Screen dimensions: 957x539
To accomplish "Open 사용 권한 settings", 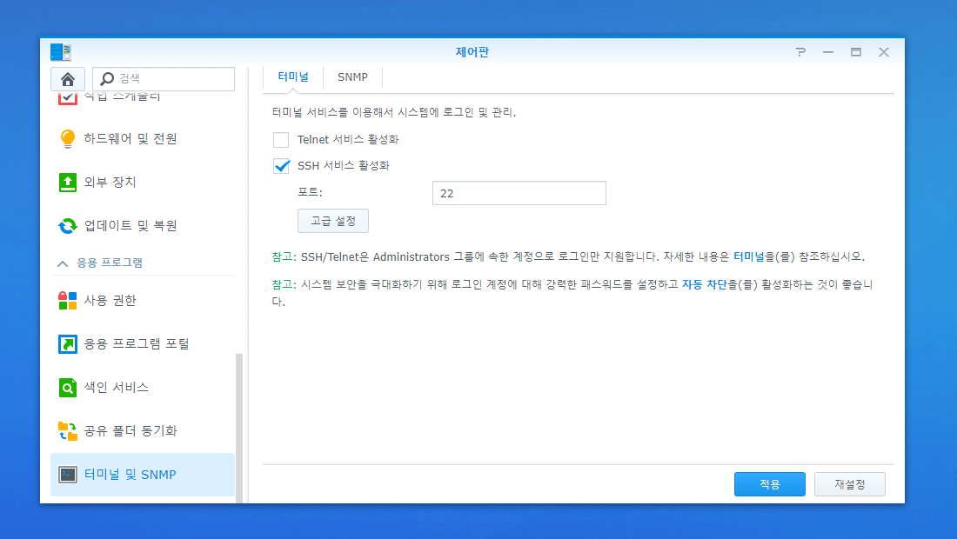I will coord(142,301).
